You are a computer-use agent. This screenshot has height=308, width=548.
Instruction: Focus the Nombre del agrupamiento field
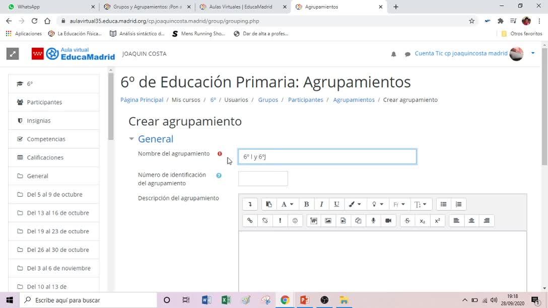(x=327, y=157)
